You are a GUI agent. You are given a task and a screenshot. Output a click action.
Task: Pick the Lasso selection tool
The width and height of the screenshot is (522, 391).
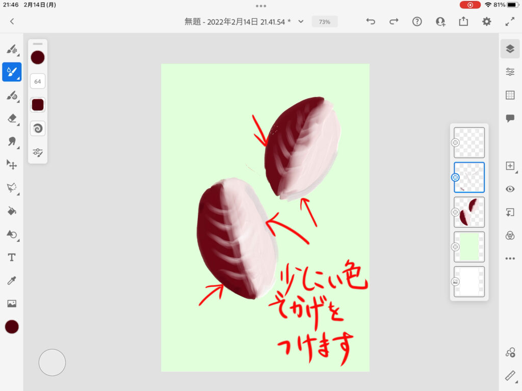click(11, 187)
